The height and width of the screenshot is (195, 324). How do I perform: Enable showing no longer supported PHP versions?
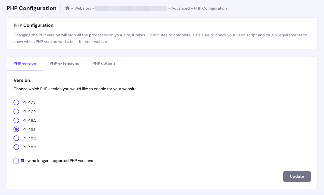click(x=16, y=160)
